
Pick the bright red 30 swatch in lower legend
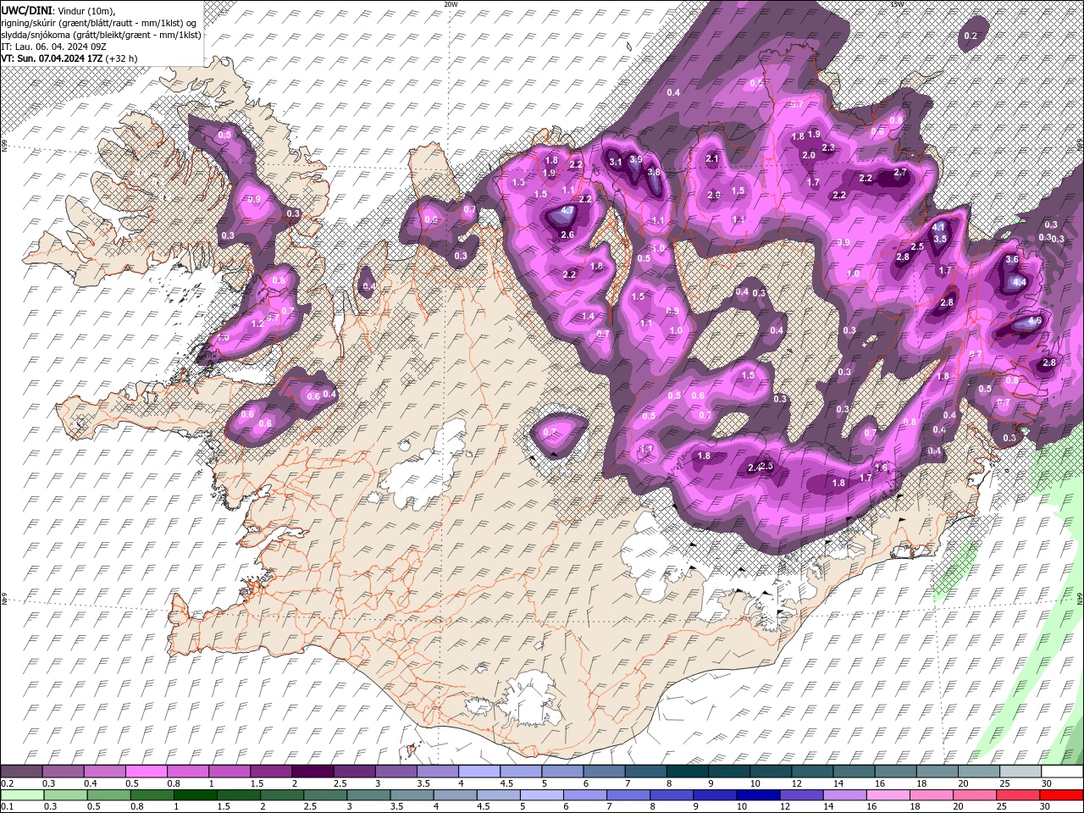tap(1061, 796)
